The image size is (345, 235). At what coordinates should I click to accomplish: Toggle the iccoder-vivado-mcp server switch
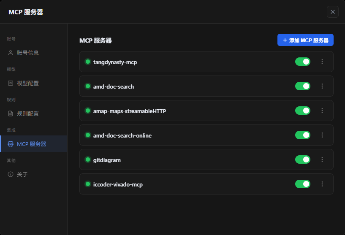pyautogui.click(x=302, y=184)
